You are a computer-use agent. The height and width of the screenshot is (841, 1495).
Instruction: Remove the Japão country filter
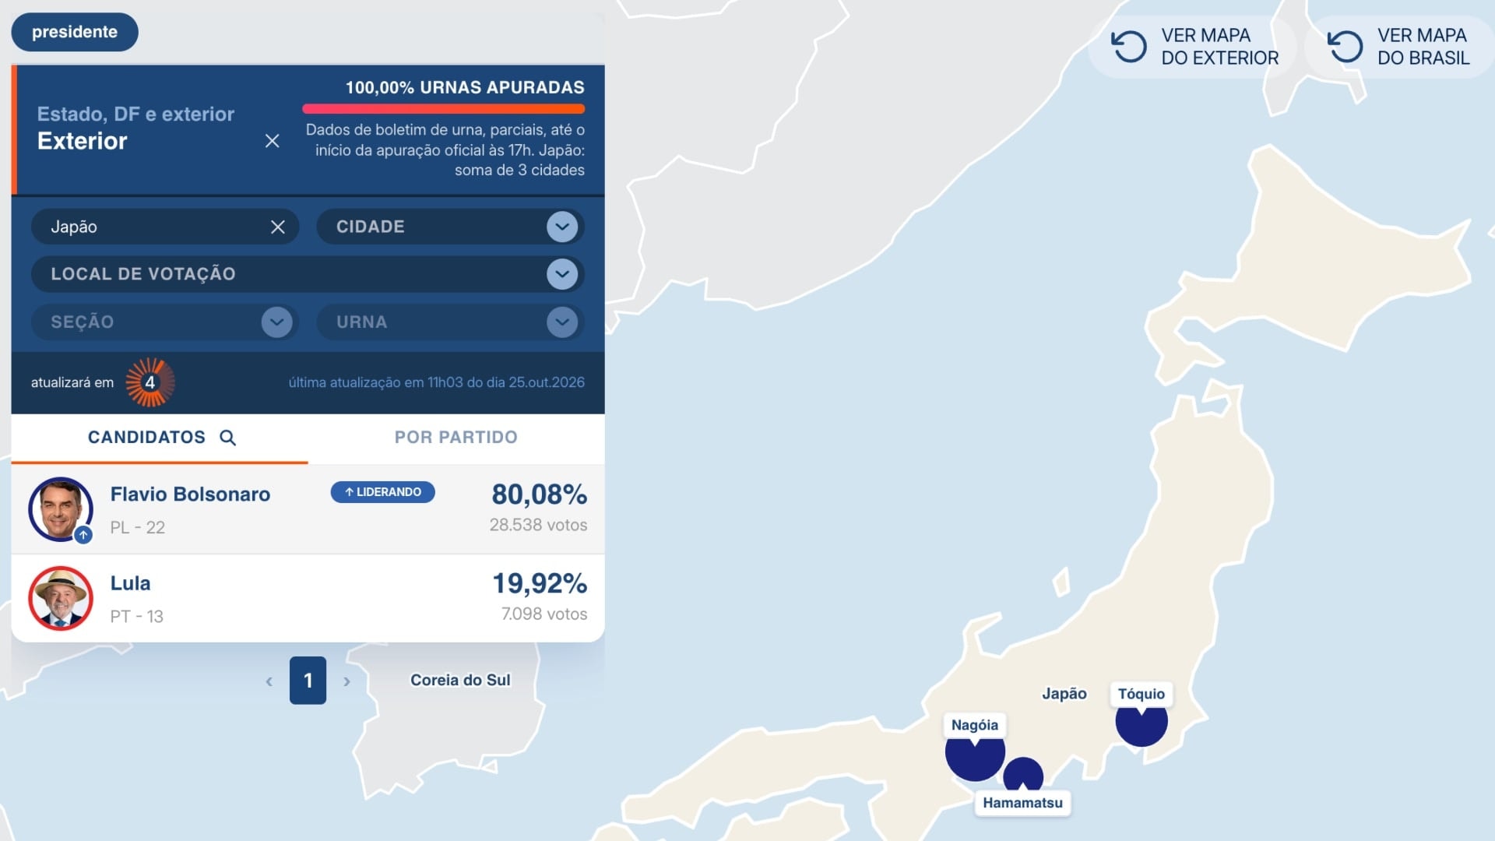click(x=277, y=227)
